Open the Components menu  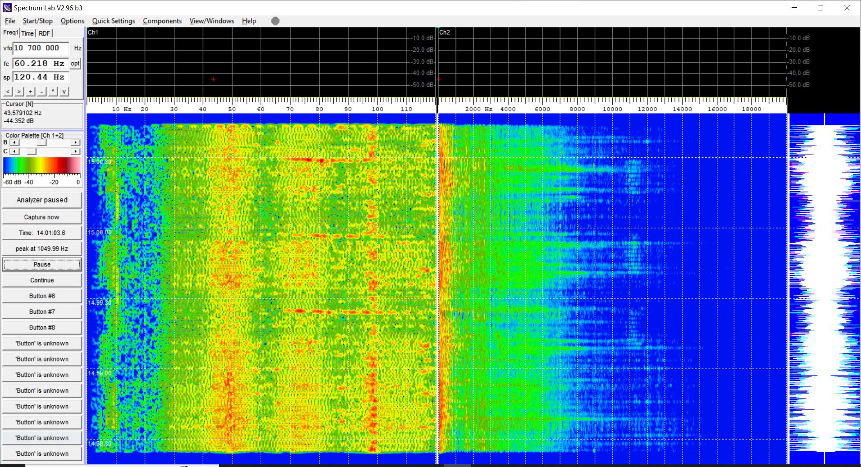point(162,21)
